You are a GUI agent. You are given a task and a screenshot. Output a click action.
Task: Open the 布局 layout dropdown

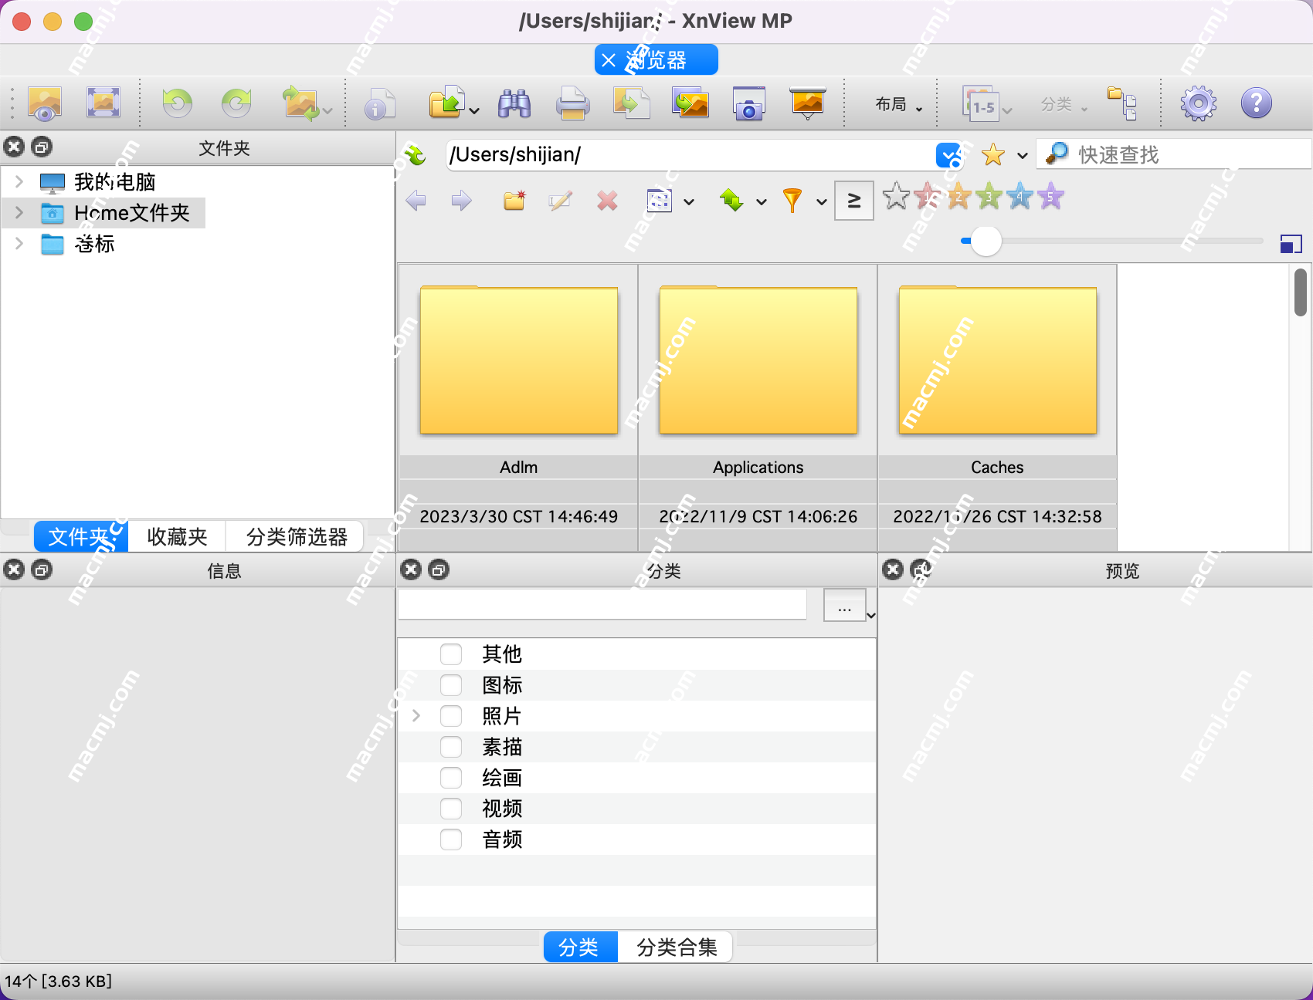pos(898,104)
